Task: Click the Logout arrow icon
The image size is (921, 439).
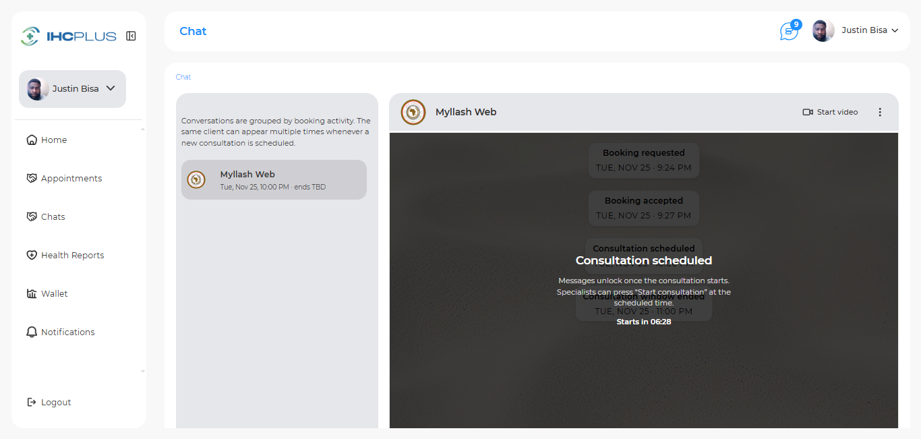Action: 32,403
